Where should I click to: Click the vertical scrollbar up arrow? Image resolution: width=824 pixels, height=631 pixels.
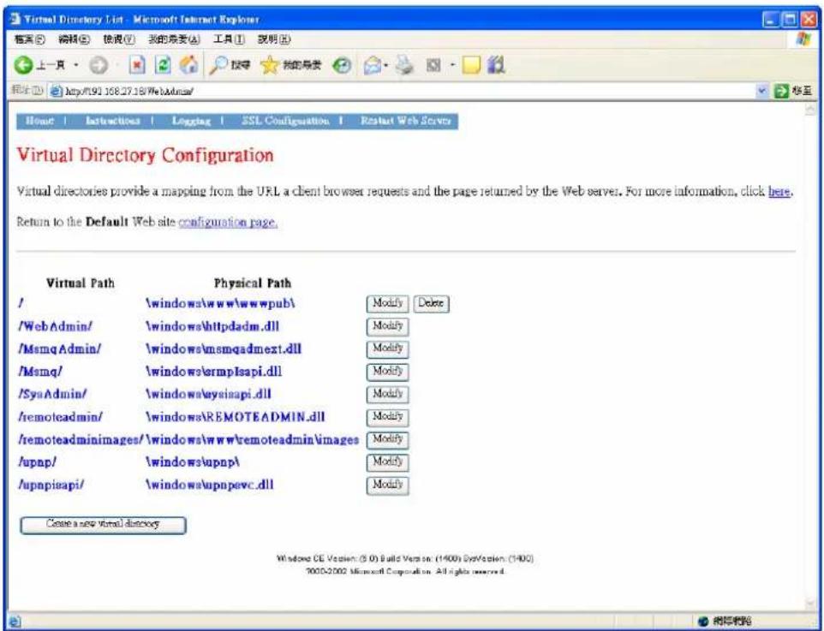[x=810, y=110]
